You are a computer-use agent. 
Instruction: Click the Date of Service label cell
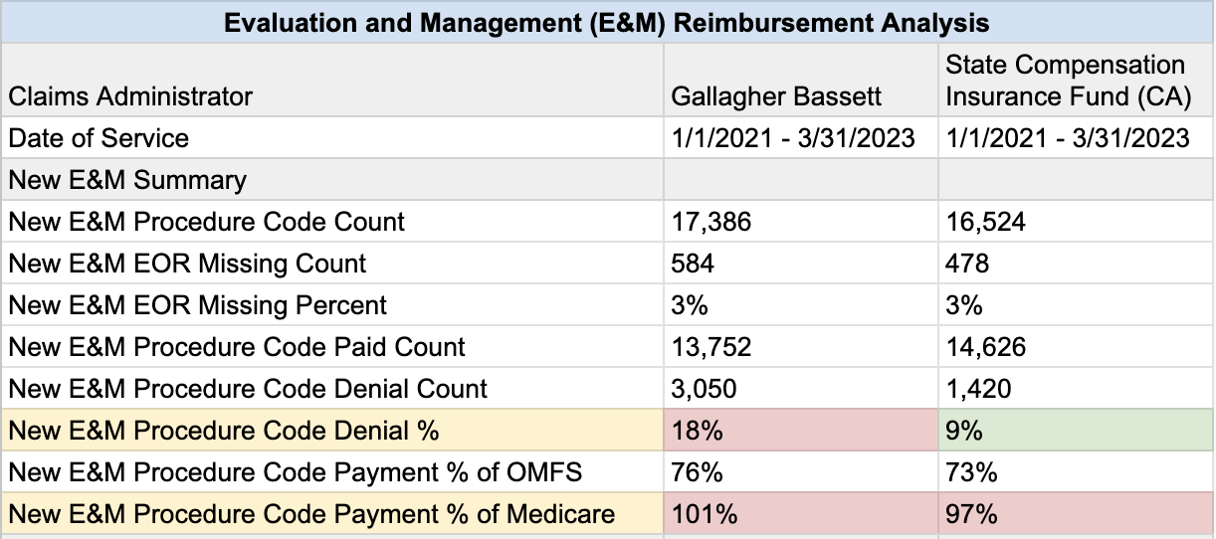pos(332,137)
